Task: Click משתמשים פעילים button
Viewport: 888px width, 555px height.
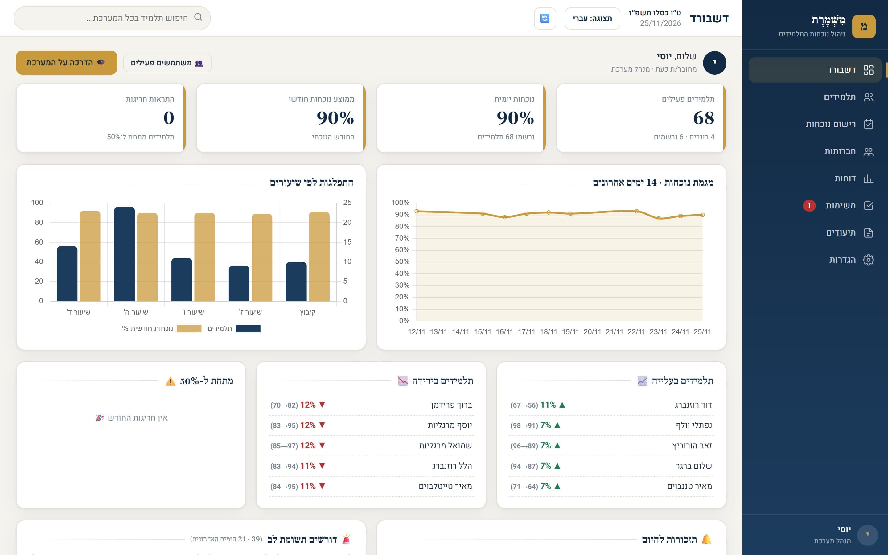Action: pyautogui.click(x=167, y=63)
